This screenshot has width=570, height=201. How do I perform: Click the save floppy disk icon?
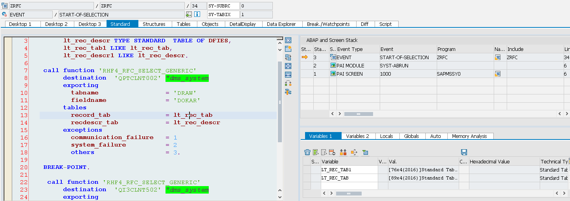464,152
